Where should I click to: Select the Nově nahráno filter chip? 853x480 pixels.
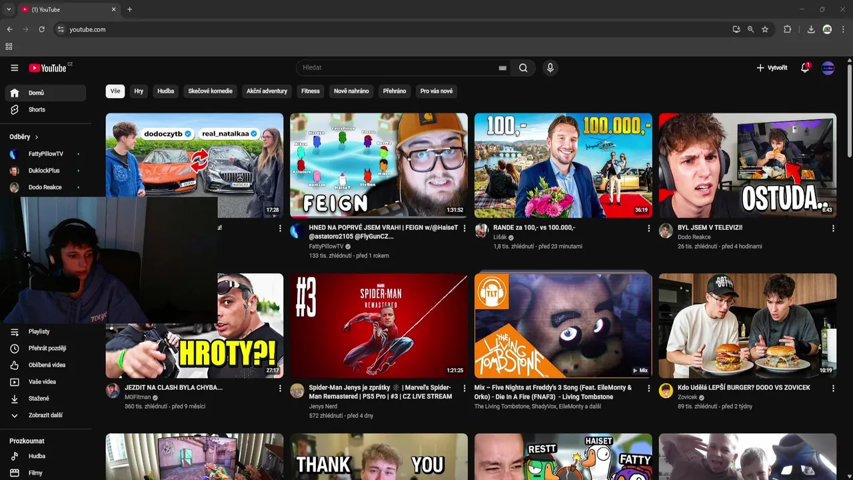(x=351, y=91)
